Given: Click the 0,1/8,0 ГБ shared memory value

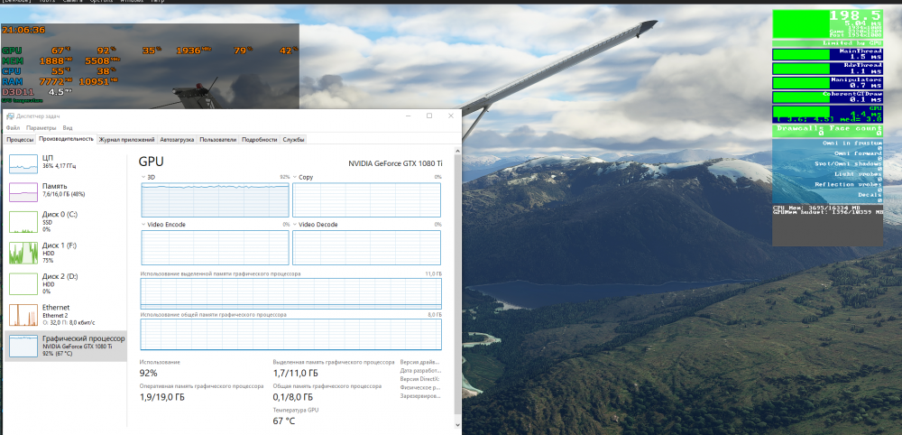Looking at the screenshot, I should (x=293, y=397).
